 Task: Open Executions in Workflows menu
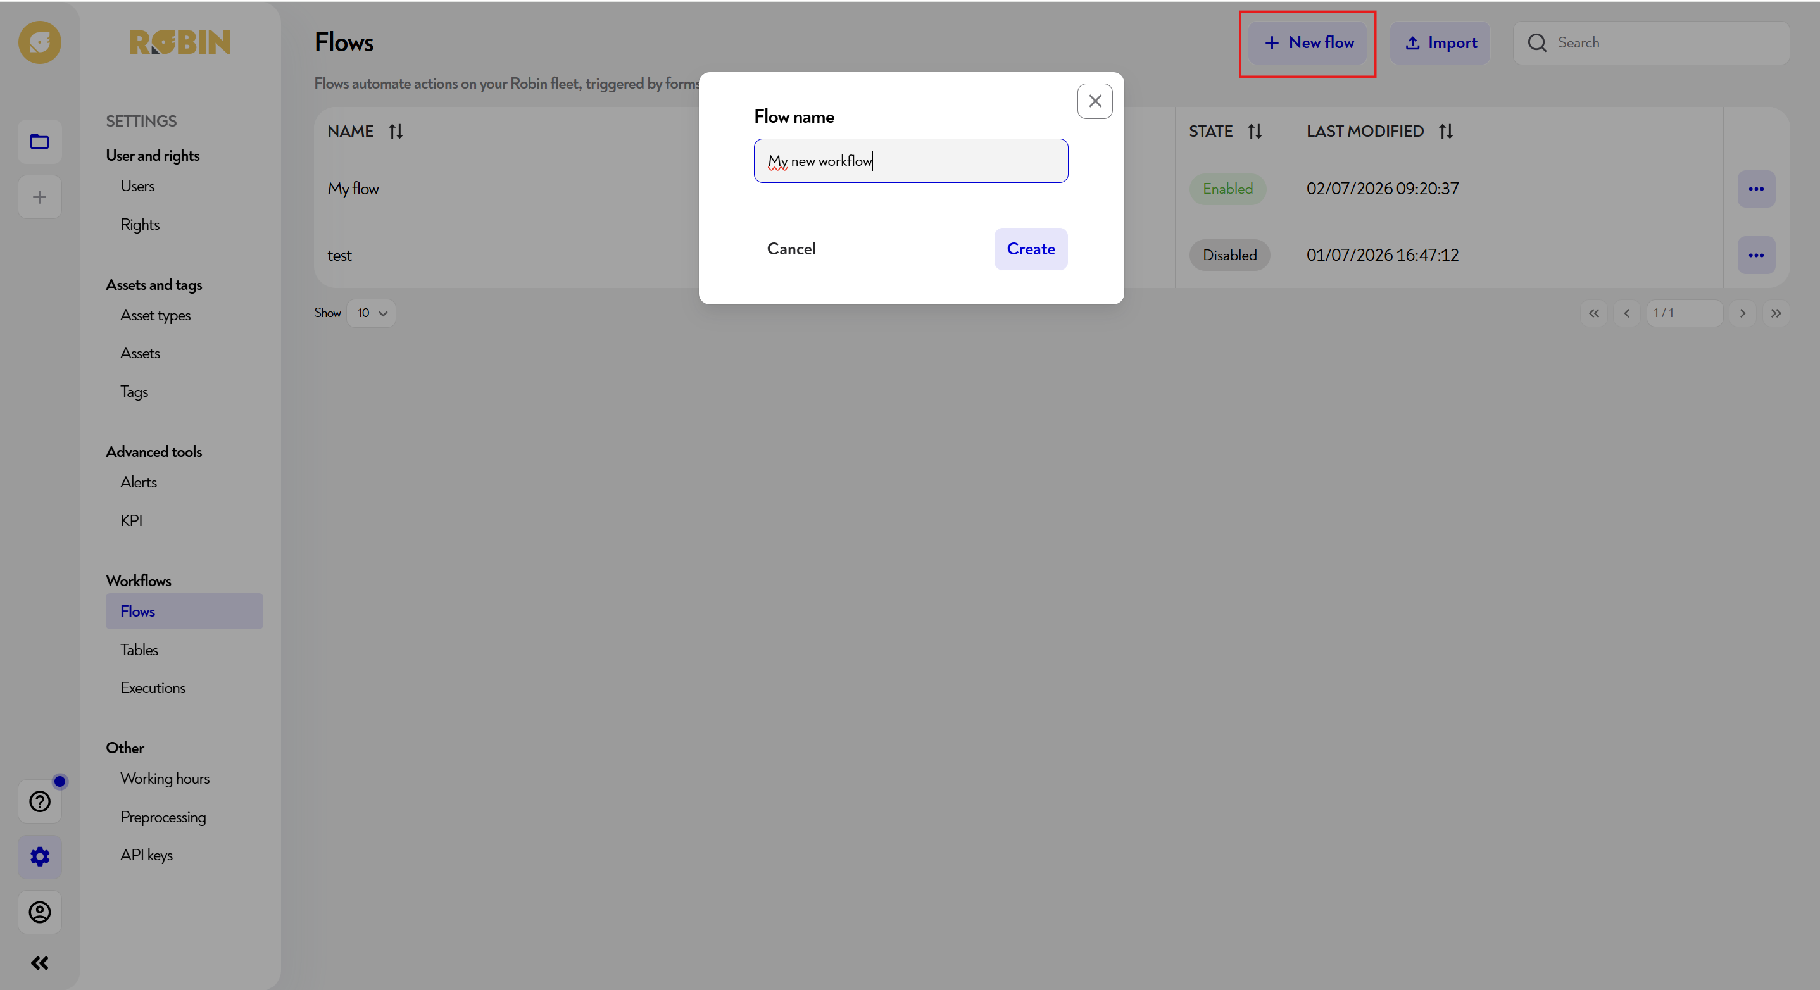(x=153, y=687)
